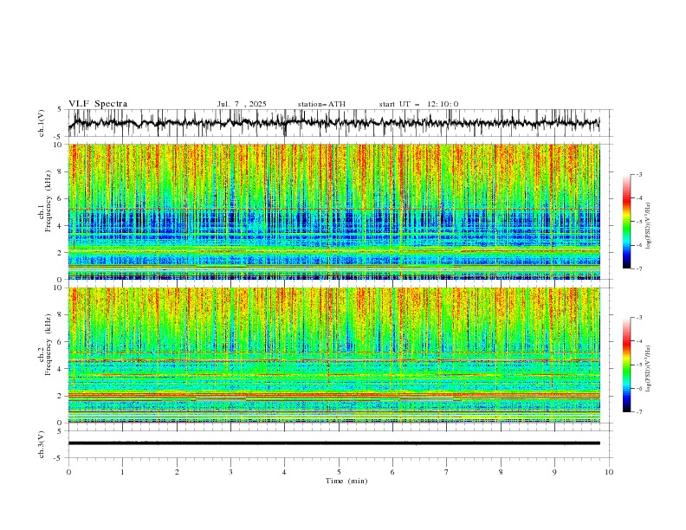686x530 pixels.
Task: Click the ch.1 voltage waveform trace panel
Action: [x=340, y=123]
